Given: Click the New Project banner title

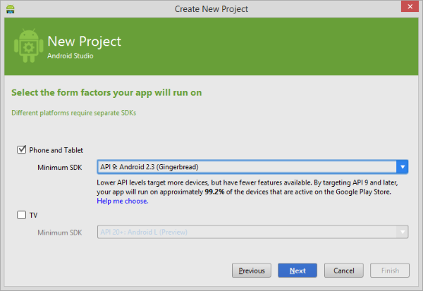Looking at the screenshot, I should pos(85,42).
